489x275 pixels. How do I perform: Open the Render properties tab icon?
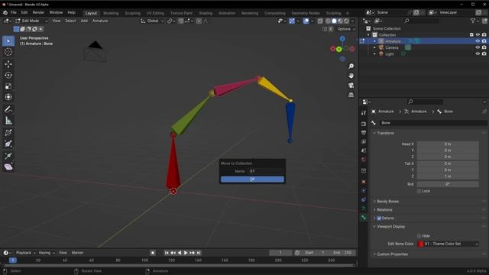(364, 124)
